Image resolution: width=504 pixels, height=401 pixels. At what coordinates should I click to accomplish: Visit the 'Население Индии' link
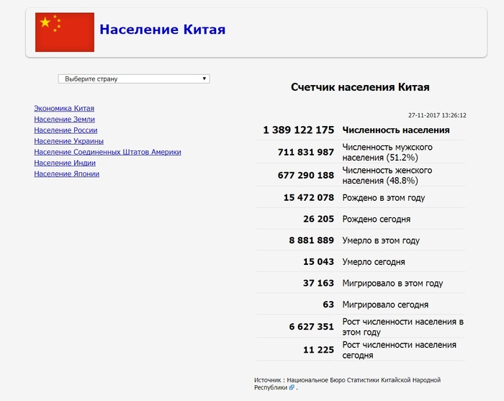pos(65,163)
